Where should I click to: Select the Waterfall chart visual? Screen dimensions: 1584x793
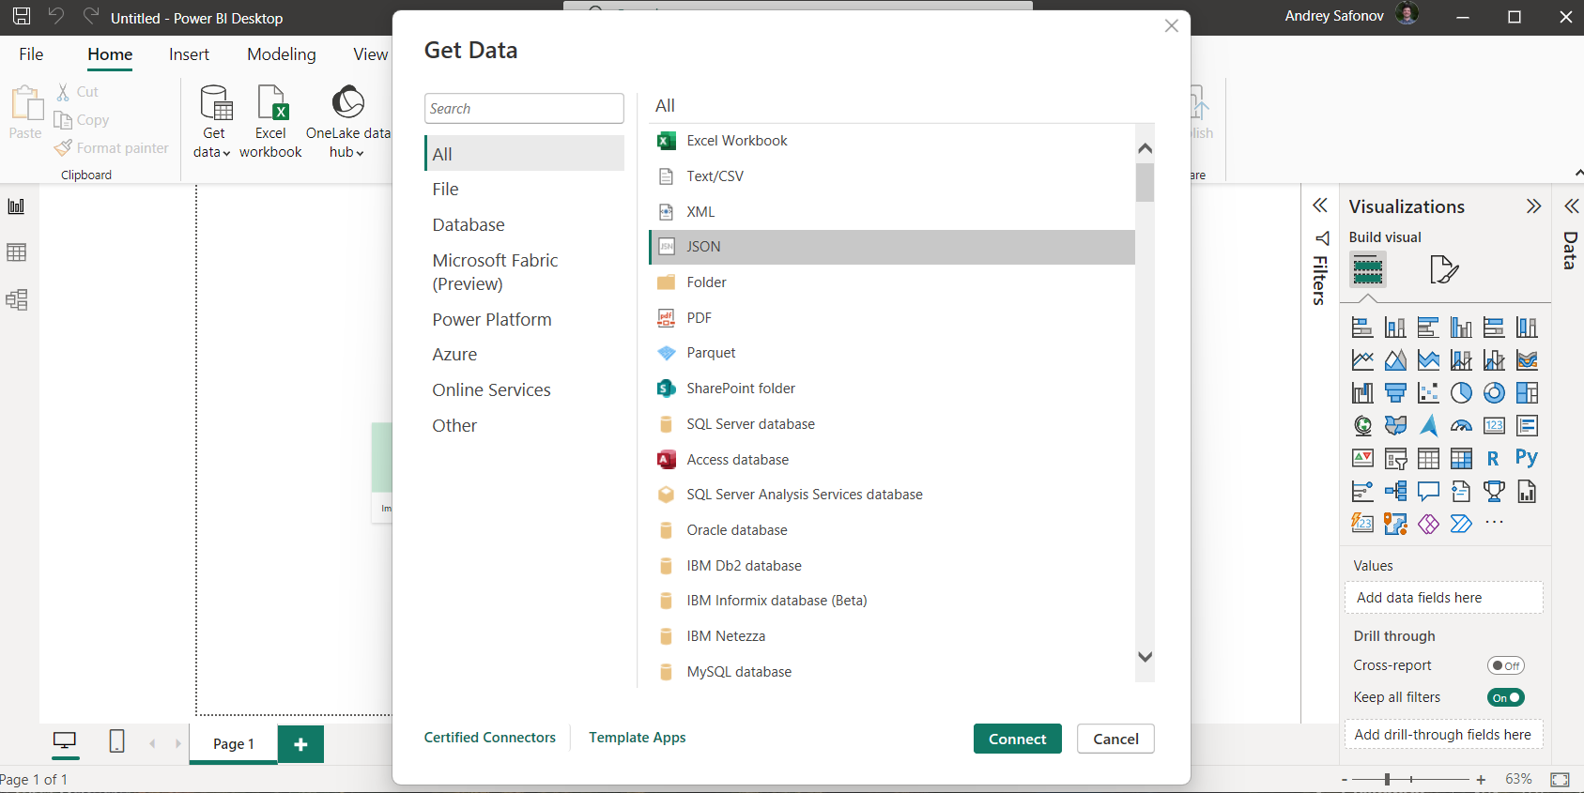(x=1362, y=393)
